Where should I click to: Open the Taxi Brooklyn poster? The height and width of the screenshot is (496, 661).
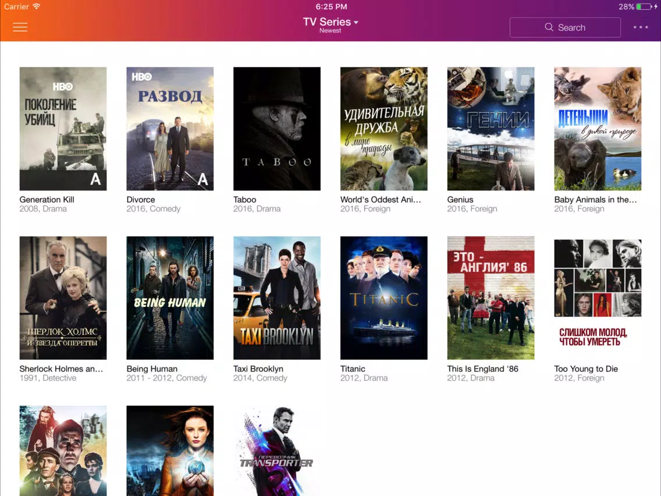[277, 297]
